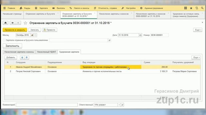Image resolution: width=206 pixels, height=115 pixels.
Task: Click 'Записать' button
Action: (x=34, y=30)
